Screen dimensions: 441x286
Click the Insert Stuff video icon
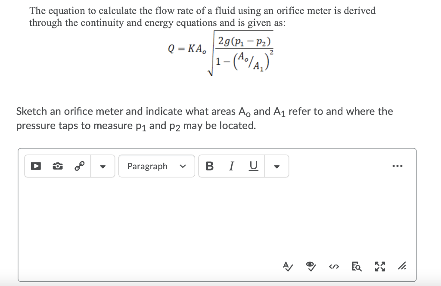36,166
